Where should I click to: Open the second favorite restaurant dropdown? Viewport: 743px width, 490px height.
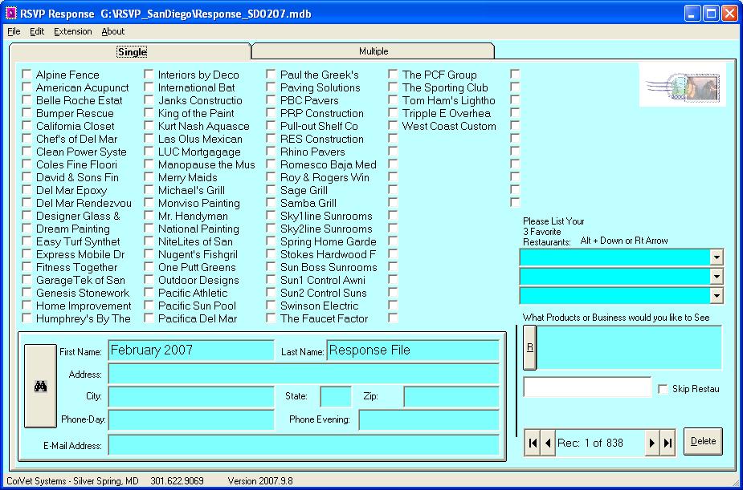[716, 276]
